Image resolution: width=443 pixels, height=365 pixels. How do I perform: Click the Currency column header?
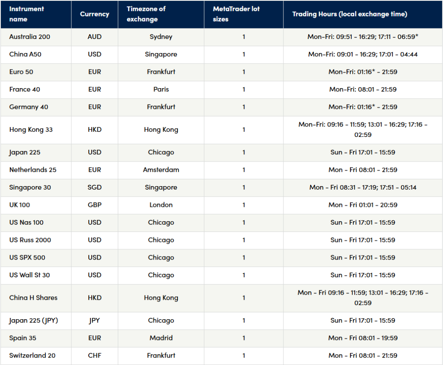(x=94, y=14)
